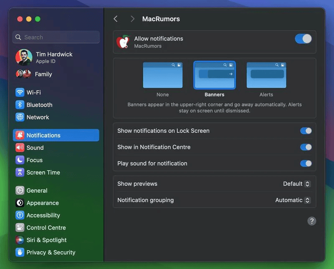This screenshot has height=269, width=334.
Task: Click the Screen Time hourglass icon
Action: (20, 172)
